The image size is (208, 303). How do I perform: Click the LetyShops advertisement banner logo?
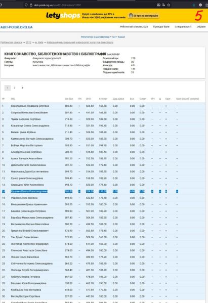point(63,16)
